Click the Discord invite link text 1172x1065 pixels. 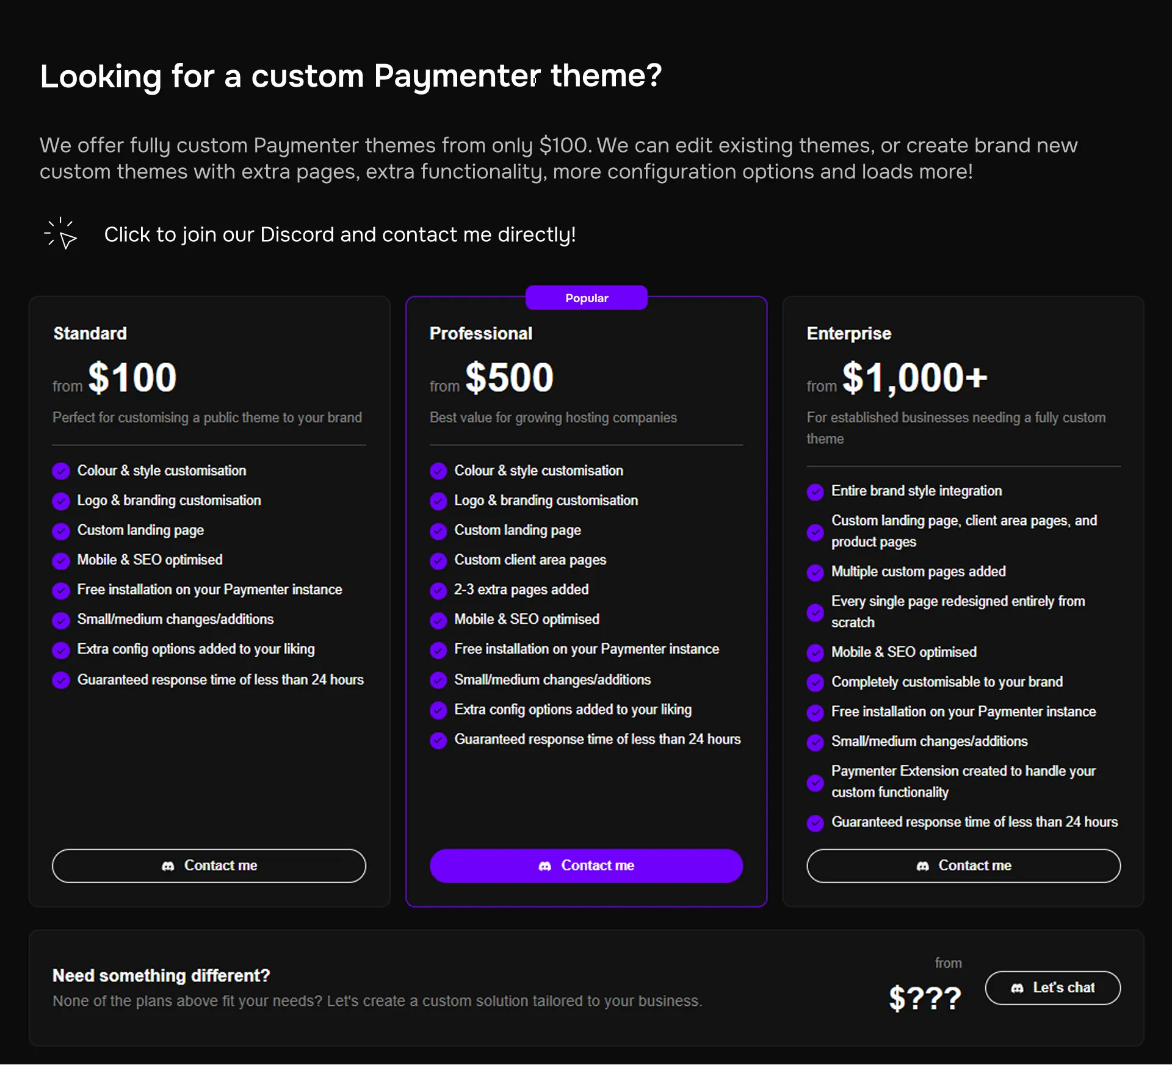click(340, 234)
